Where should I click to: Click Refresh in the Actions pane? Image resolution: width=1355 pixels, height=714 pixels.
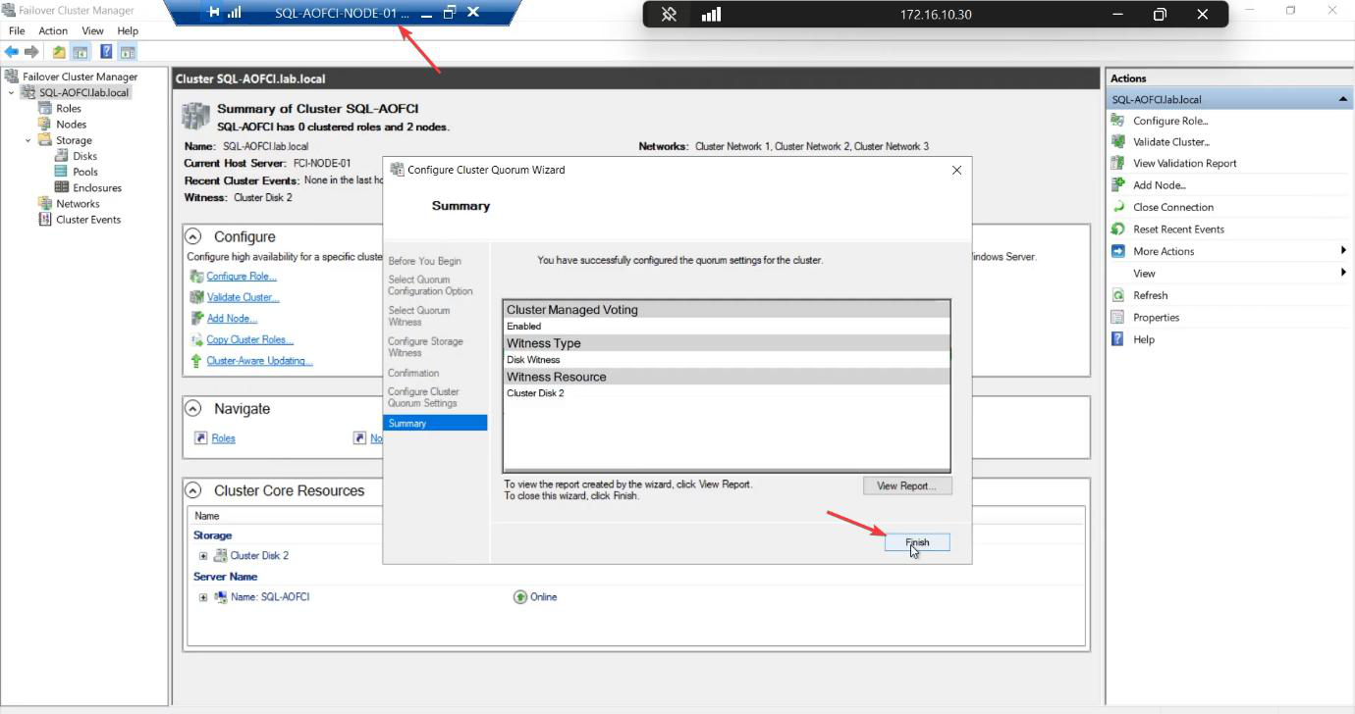coord(1150,295)
